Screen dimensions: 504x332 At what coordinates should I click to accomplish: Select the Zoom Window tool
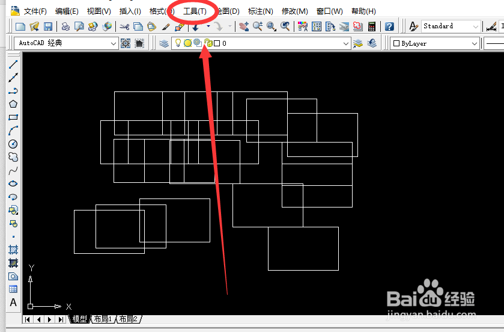pos(272,26)
